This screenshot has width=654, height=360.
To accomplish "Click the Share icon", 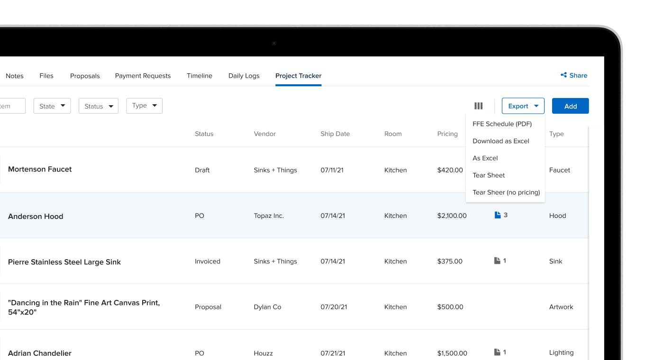I will point(573,75).
